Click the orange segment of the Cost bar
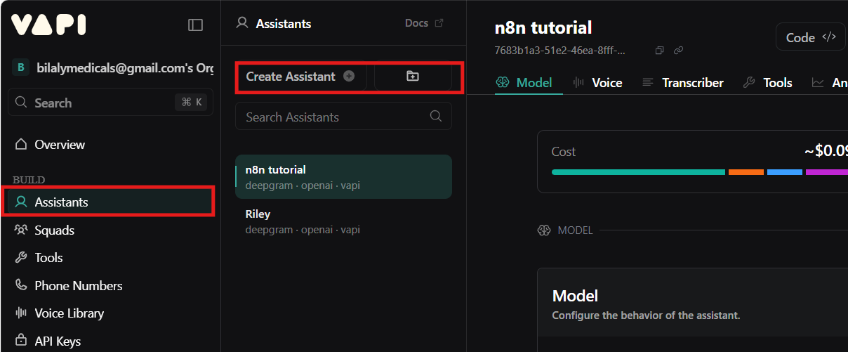Viewport: 848px width, 352px height. (746, 172)
